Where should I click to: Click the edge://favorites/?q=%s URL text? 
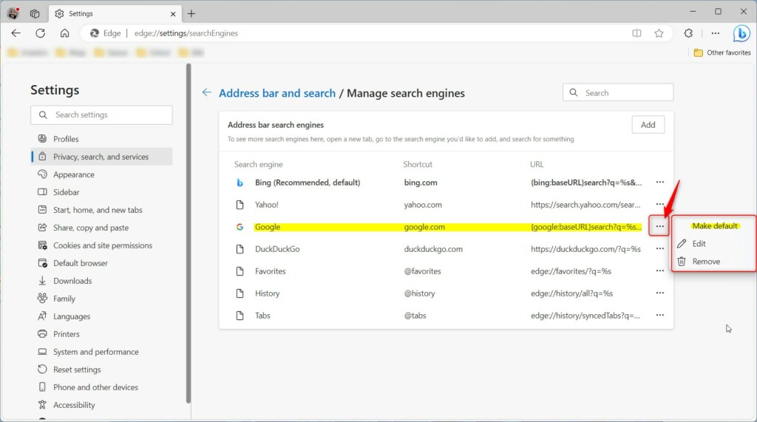[571, 271]
